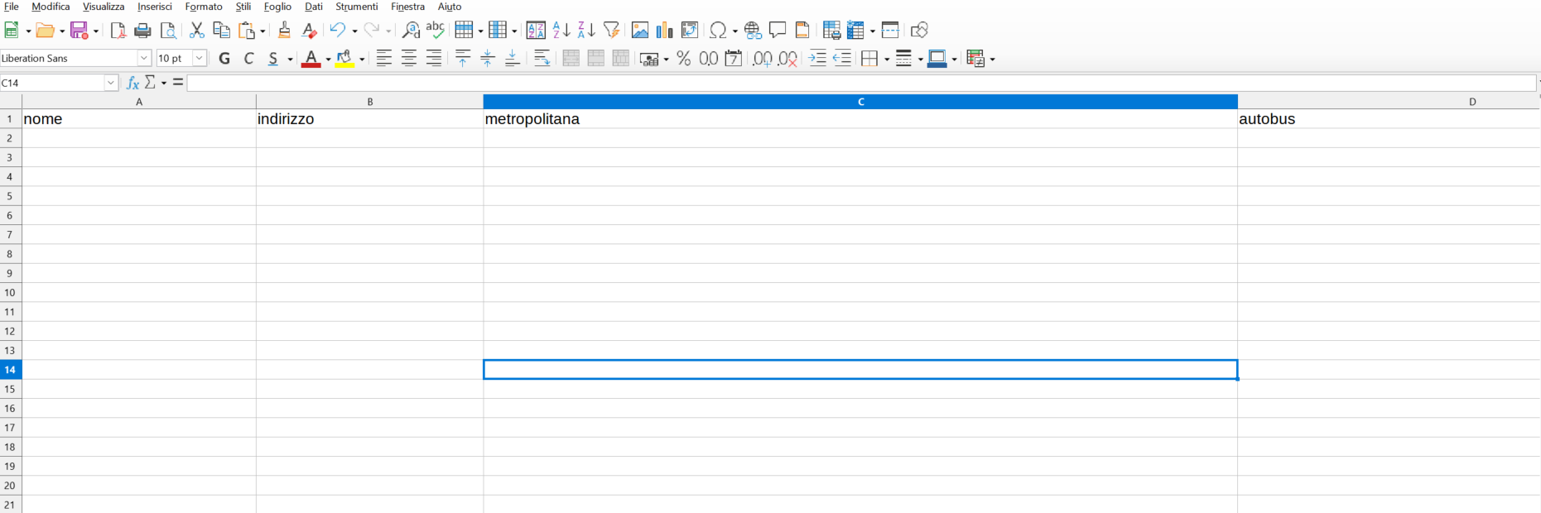This screenshot has height=513, width=1541.
Task: Apply the yellow background highlight color
Action: (344, 59)
